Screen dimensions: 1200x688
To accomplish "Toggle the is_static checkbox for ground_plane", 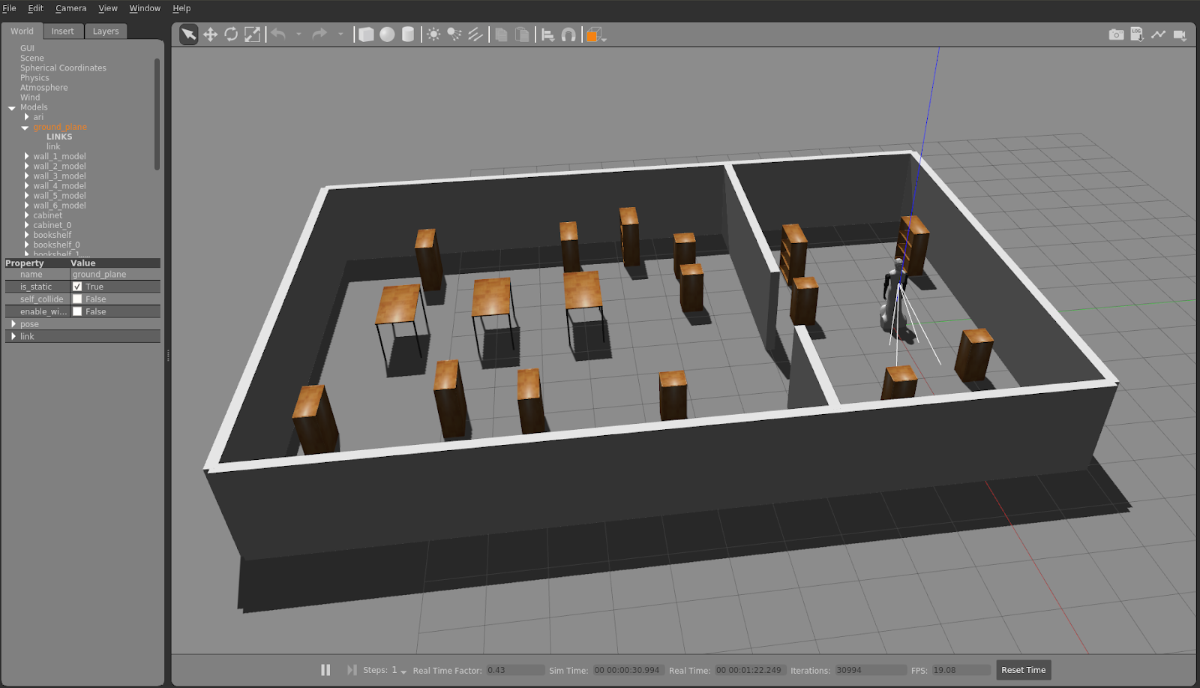I will (x=77, y=286).
